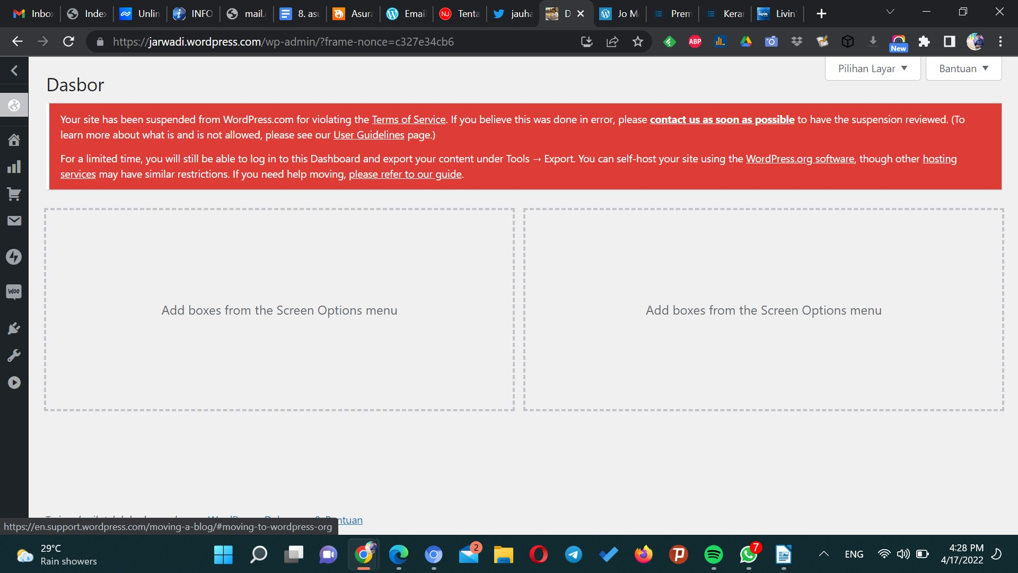Screen dimensions: 1018x573
Task: Bookmark this page with star icon
Action: tap(637, 41)
